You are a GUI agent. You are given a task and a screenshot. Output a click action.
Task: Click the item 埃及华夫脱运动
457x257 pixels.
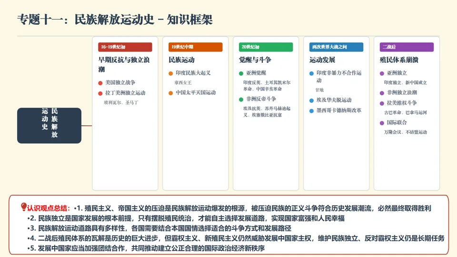tap(334, 100)
